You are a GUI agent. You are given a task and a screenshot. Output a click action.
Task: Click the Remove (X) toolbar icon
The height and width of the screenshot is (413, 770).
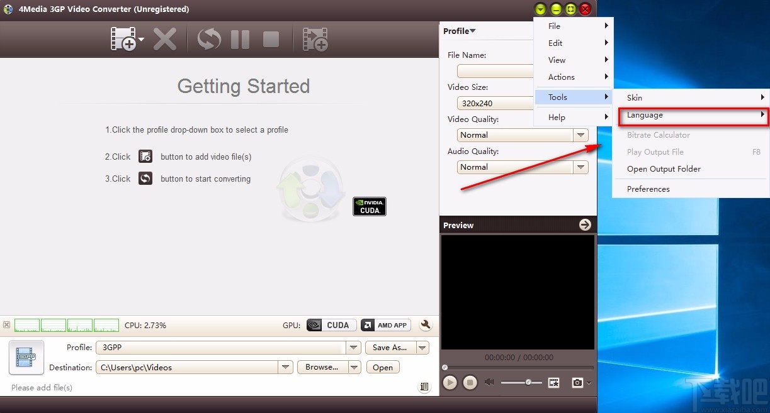tap(165, 39)
